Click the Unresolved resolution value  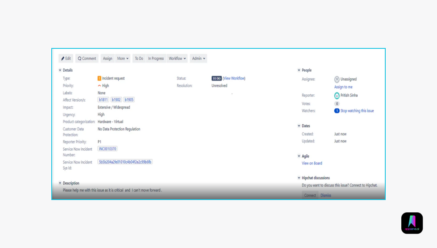point(219,86)
